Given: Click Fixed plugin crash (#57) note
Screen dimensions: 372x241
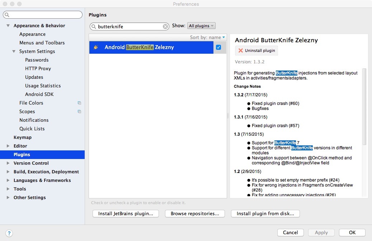Looking at the screenshot, I should 276,126.
